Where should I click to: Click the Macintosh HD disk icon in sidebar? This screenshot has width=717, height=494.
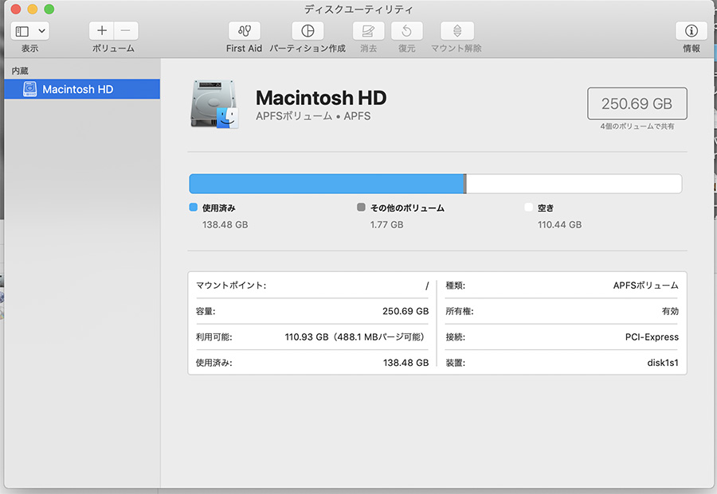pyautogui.click(x=29, y=89)
